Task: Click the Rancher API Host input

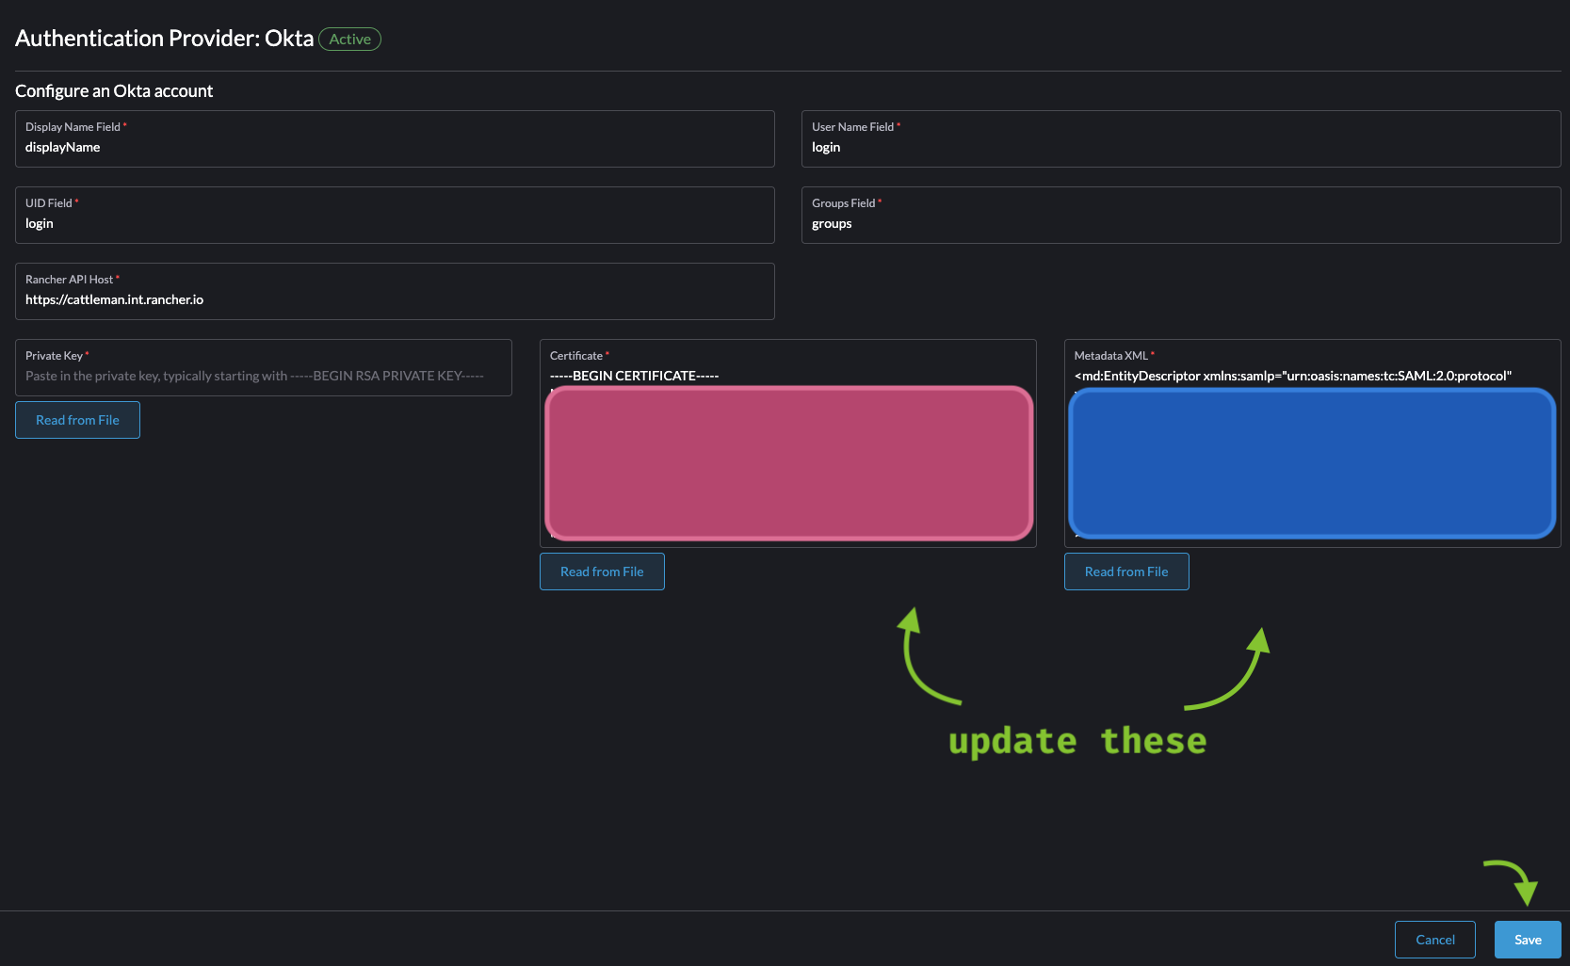Action: [395, 292]
